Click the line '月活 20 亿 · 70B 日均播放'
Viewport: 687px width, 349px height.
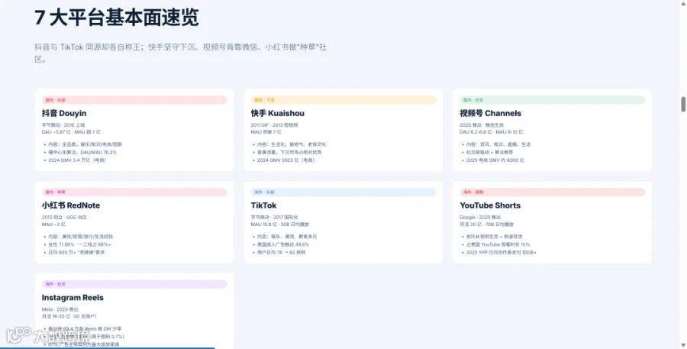coord(486,224)
